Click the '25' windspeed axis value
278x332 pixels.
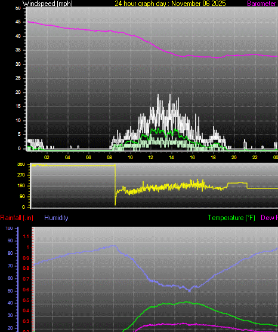click(18, 78)
